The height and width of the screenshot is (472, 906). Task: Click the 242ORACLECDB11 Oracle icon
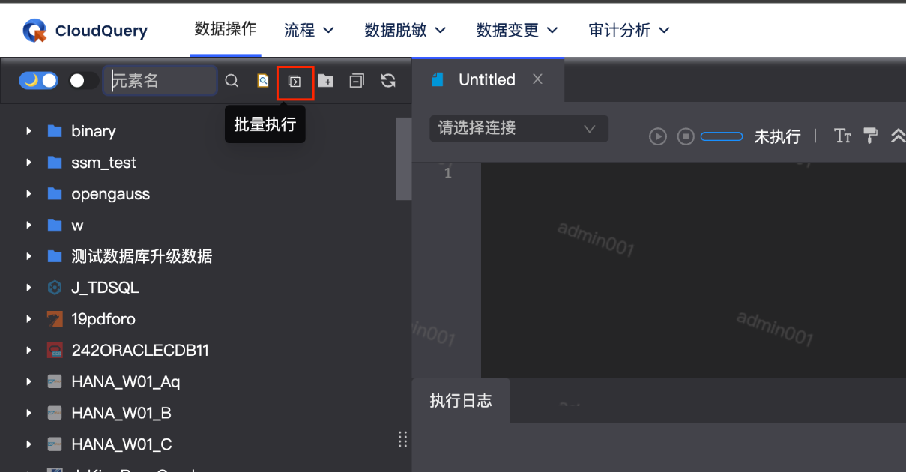click(54, 351)
